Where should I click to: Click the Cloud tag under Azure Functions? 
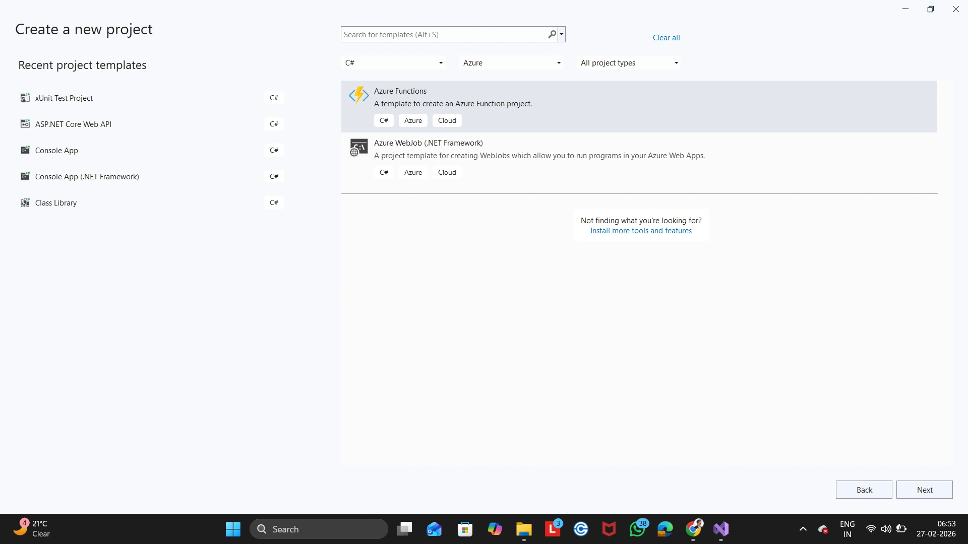tap(447, 120)
